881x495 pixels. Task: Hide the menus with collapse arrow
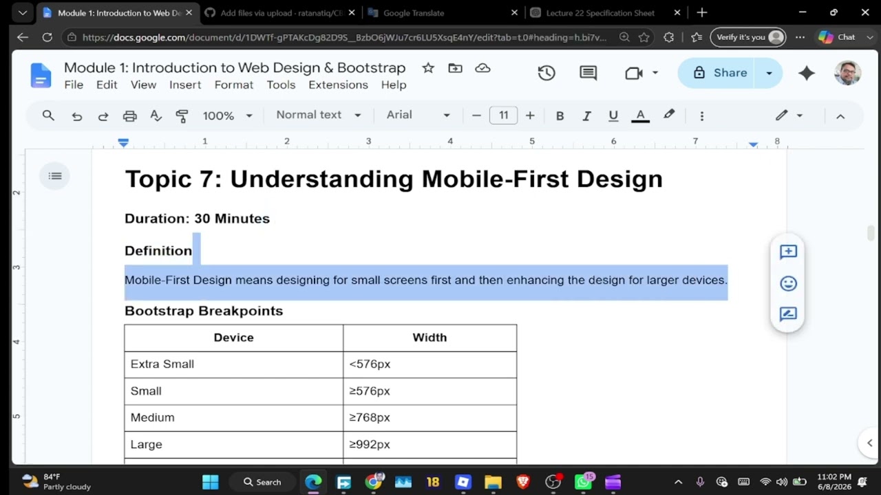click(x=840, y=116)
